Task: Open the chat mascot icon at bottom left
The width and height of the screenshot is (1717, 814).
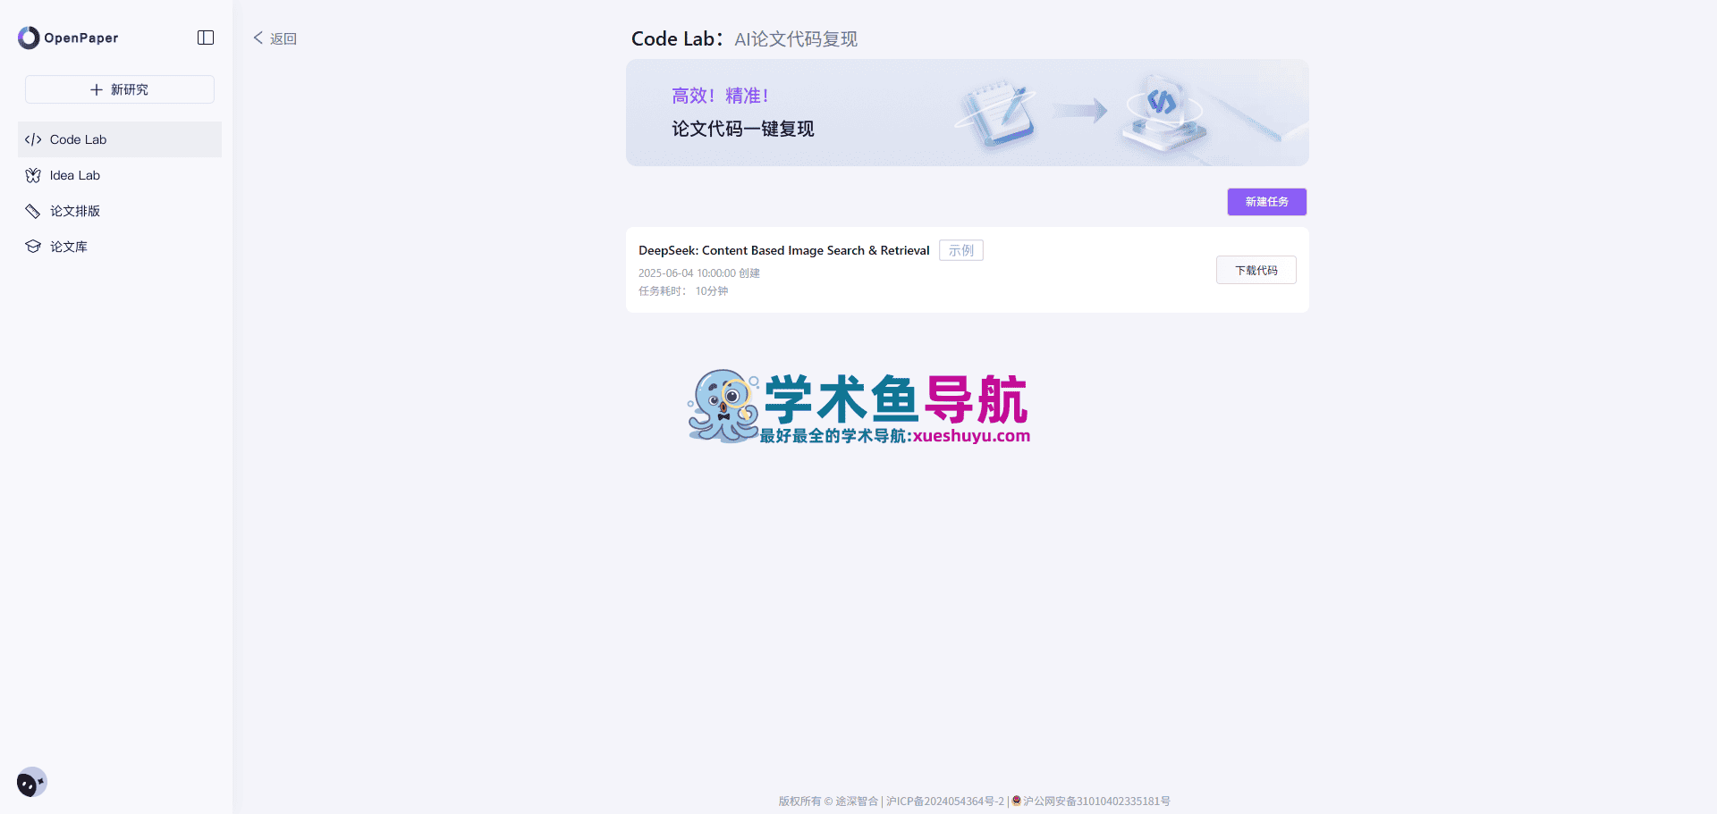Action: pos(31,783)
